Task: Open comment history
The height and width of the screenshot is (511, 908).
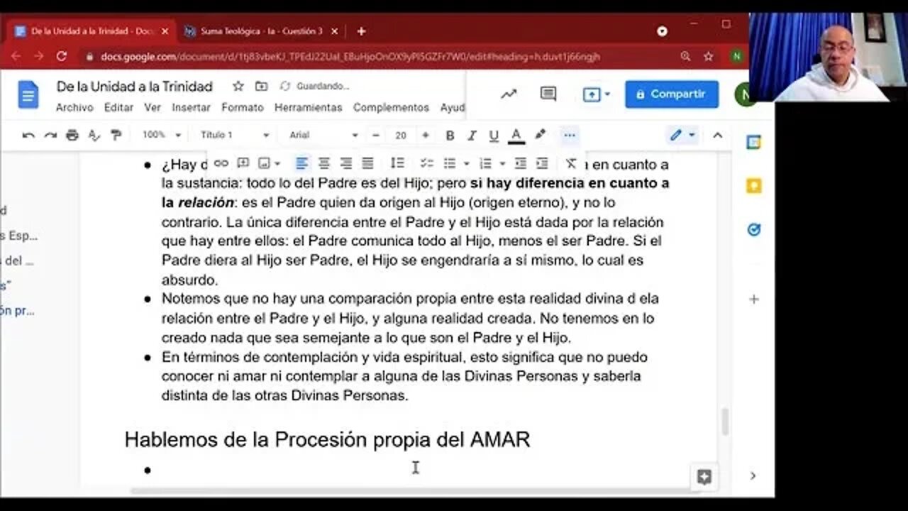Action: 548,94
